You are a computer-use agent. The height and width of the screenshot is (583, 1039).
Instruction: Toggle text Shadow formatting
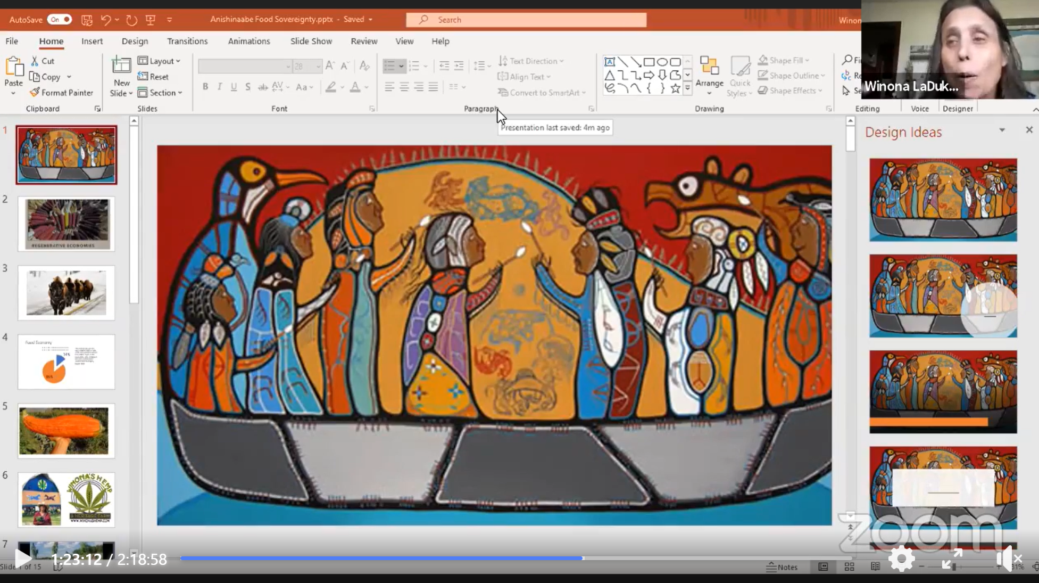(248, 87)
